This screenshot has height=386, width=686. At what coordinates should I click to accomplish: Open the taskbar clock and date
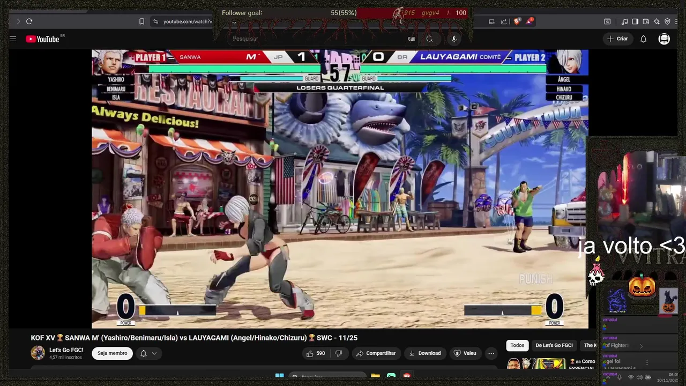[668, 377]
